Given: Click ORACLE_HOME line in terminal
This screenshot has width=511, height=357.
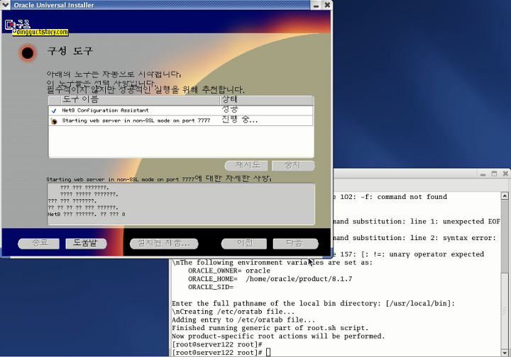Looking at the screenshot, I should click(x=270, y=279).
